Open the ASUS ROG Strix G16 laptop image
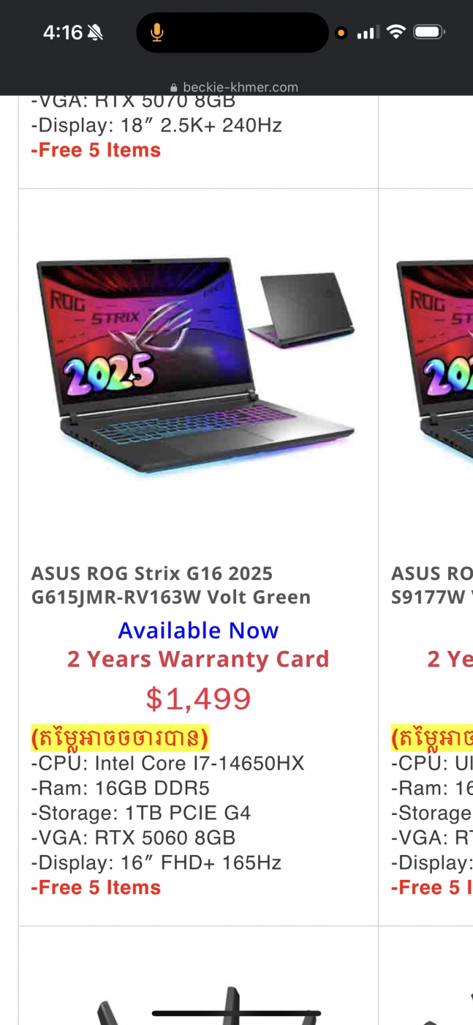 (x=196, y=365)
